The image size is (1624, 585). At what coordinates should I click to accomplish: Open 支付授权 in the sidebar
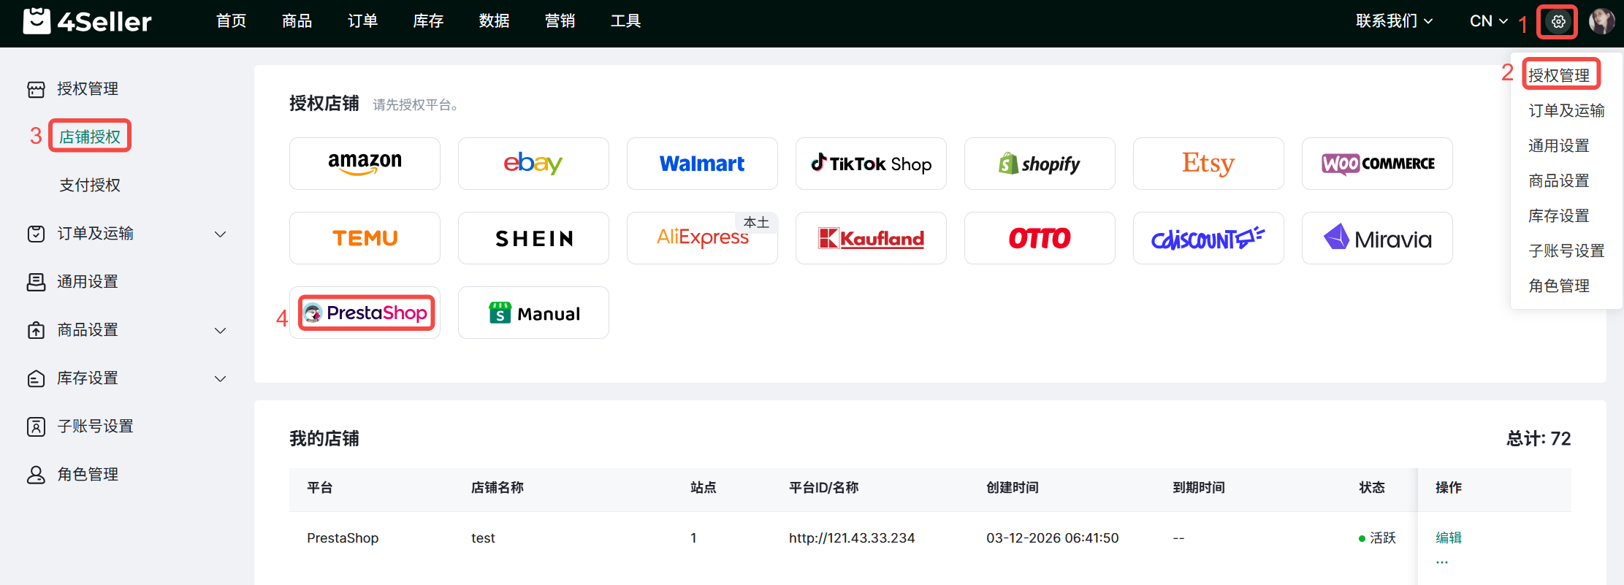click(x=90, y=186)
